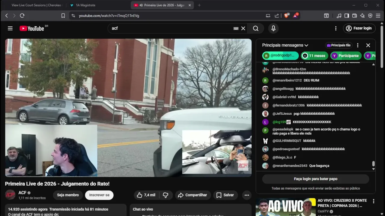385x216 pixels.
Task: Go to the YouTube home logo
Action: coord(32,28)
